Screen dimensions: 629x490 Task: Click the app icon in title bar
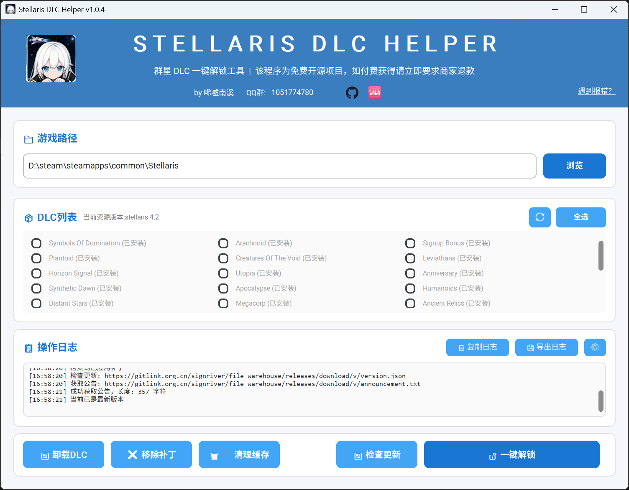(10, 9)
